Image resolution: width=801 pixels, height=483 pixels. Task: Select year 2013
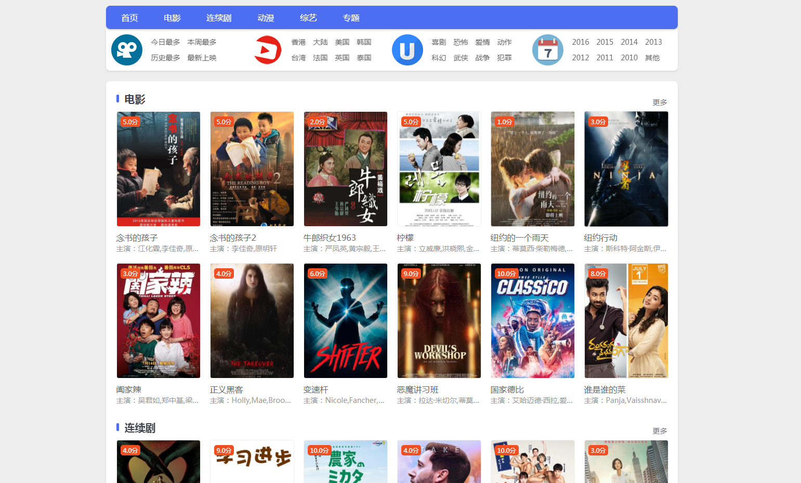(653, 42)
